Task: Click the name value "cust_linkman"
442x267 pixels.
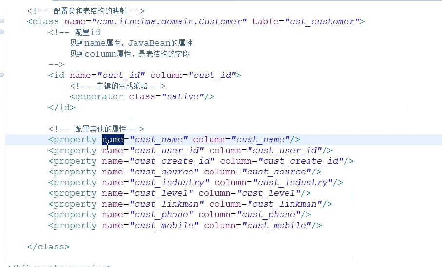Action: click(x=167, y=204)
